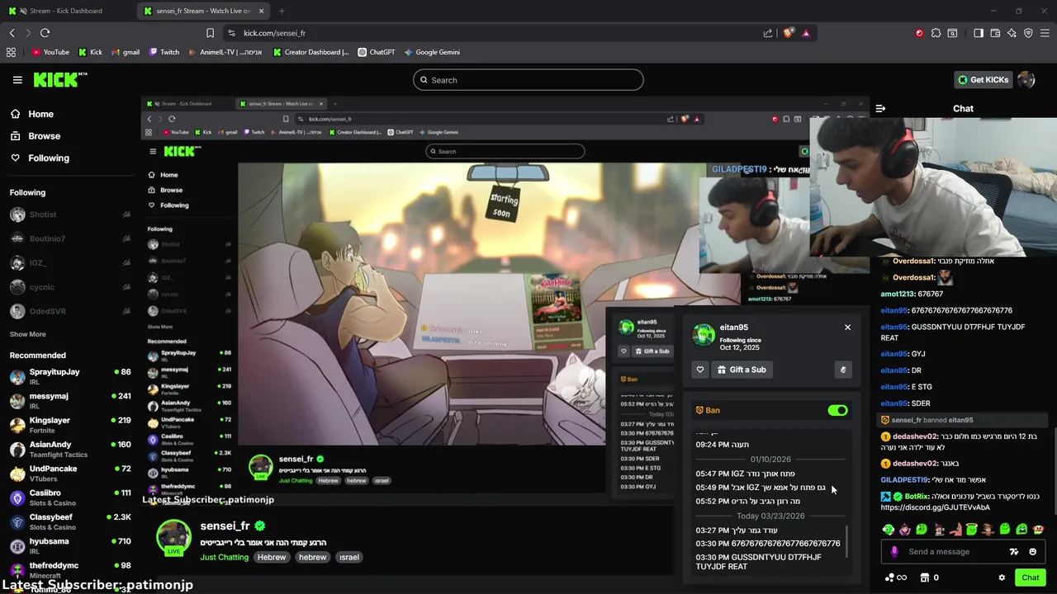Open chat settings gear icon
The image size is (1057, 594).
tap(1002, 577)
